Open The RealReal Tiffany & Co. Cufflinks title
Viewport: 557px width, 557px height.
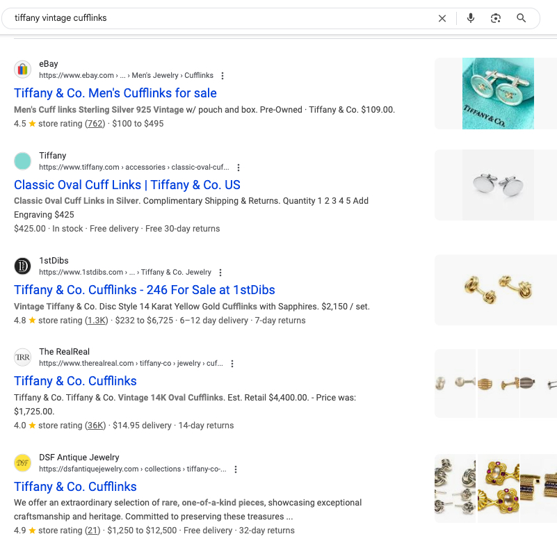[x=75, y=381]
